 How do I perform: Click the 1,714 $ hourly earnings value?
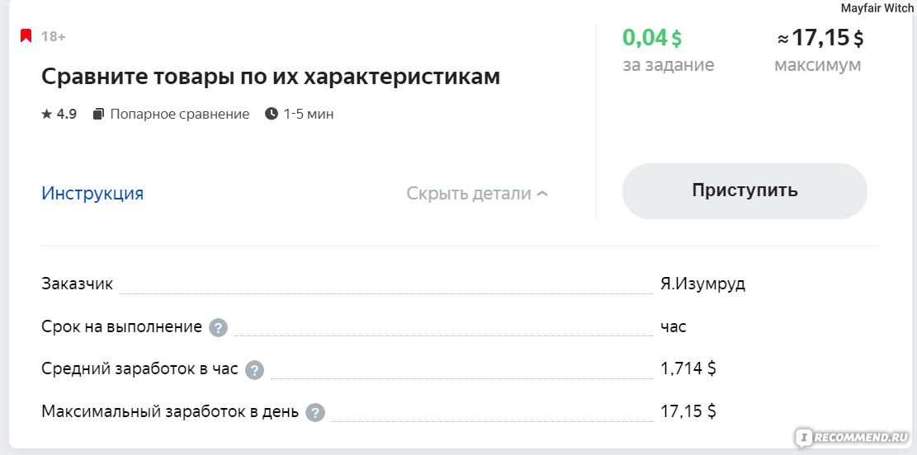(688, 368)
